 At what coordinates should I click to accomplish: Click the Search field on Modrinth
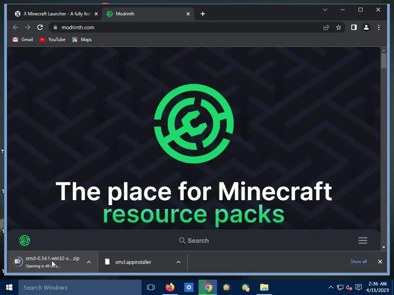(194, 240)
